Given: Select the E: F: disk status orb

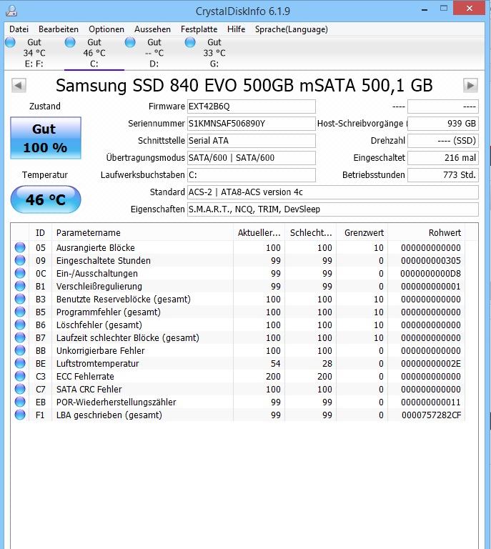Looking at the screenshot, I should 11,42.
